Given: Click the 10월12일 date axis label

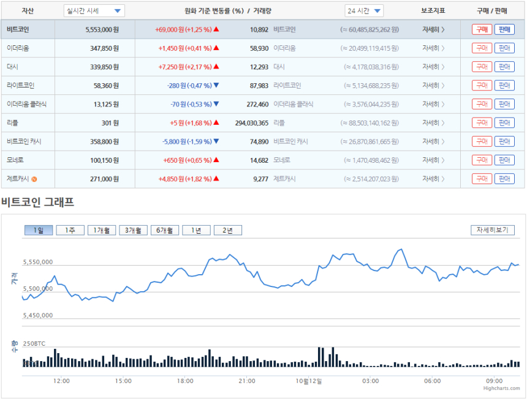Looking at the screenshot, I should (x=308, y=381).
